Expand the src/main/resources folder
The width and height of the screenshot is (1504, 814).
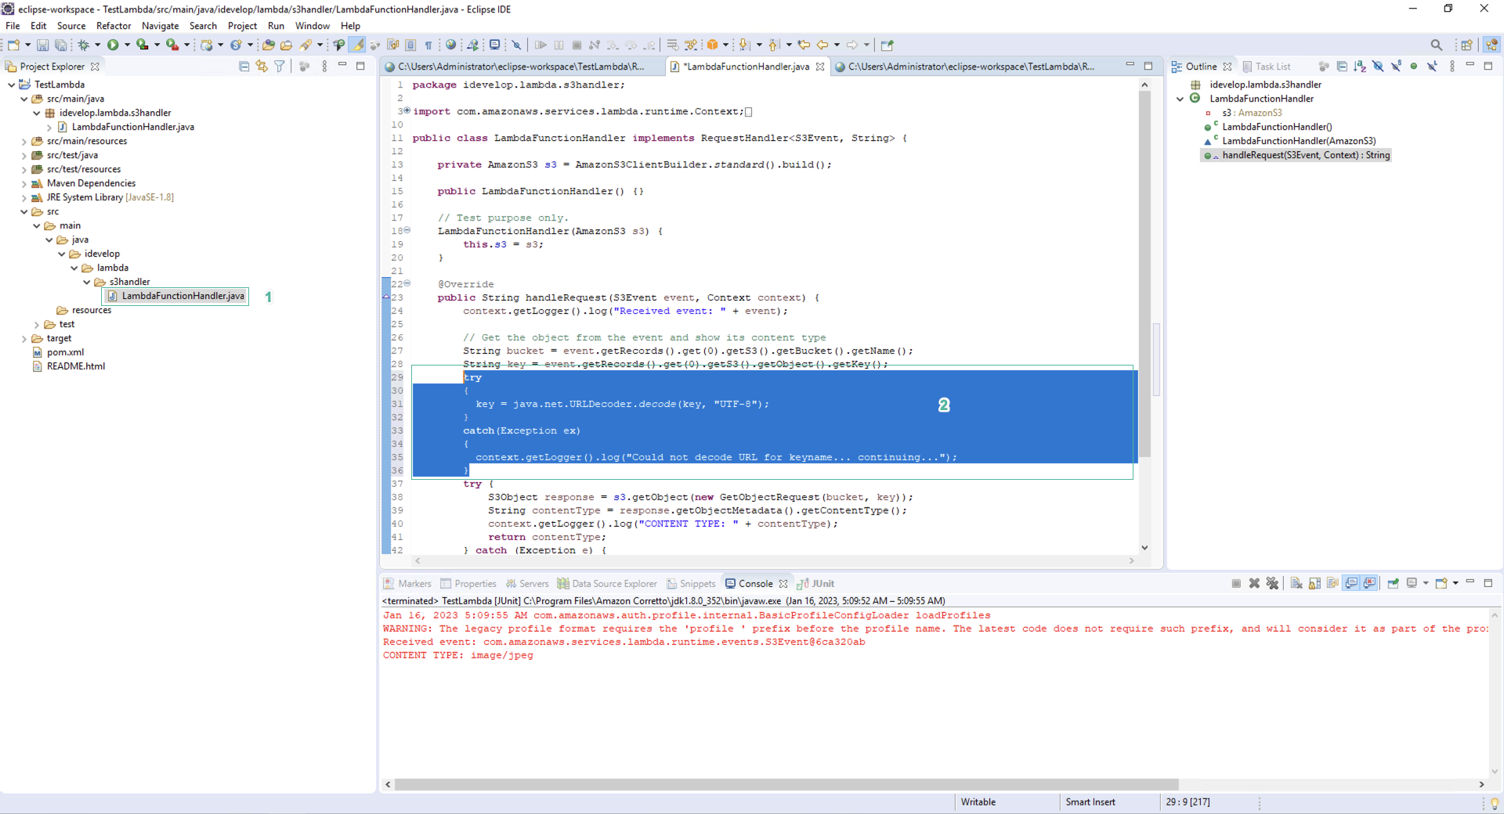coord(23,142)
